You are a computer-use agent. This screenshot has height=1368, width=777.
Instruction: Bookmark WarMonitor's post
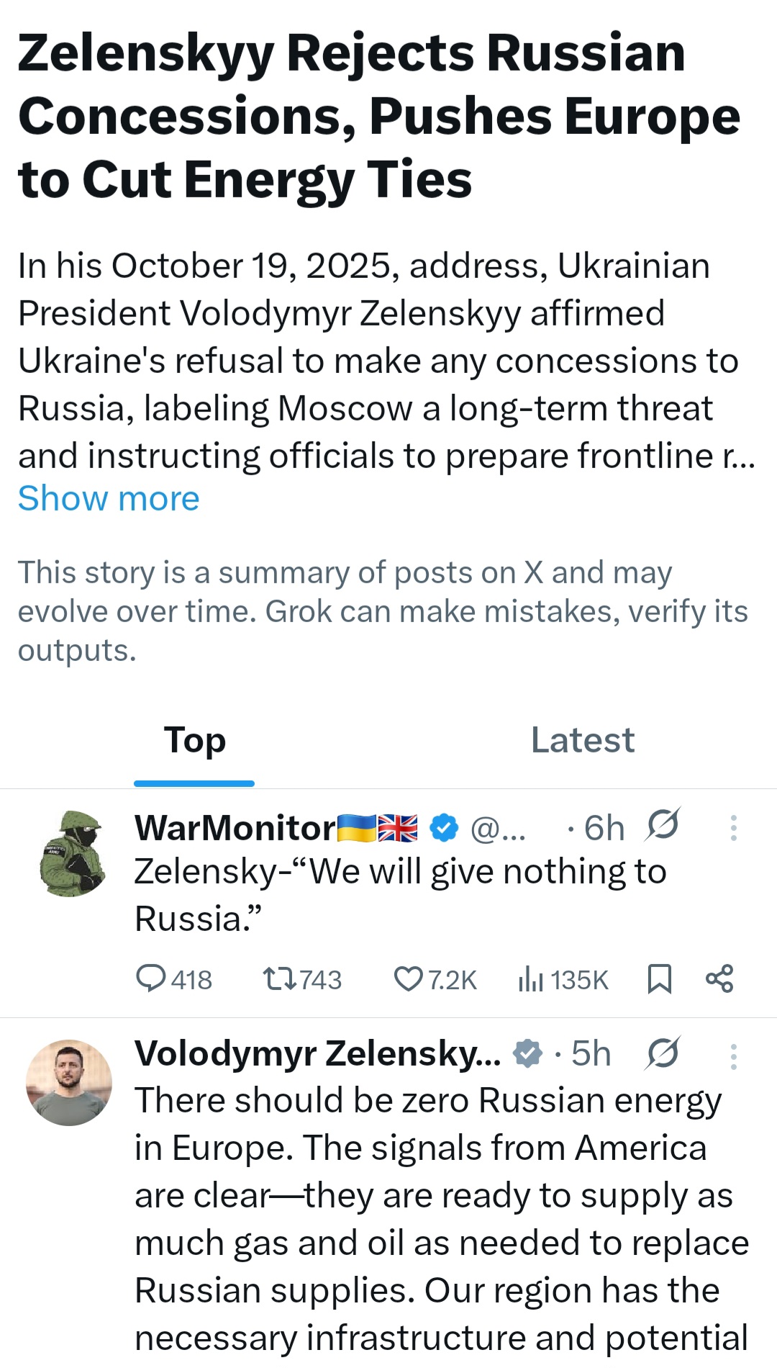pos(659,979)
